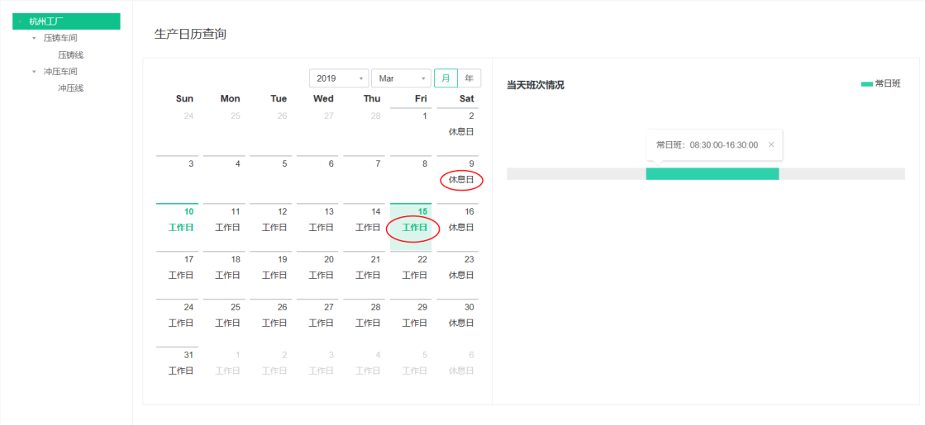Image resolution: width=925 pixels, height=425 pixels.
Task: Collapse the 杭州工厂 root node arrow
Action: (20, 21)
